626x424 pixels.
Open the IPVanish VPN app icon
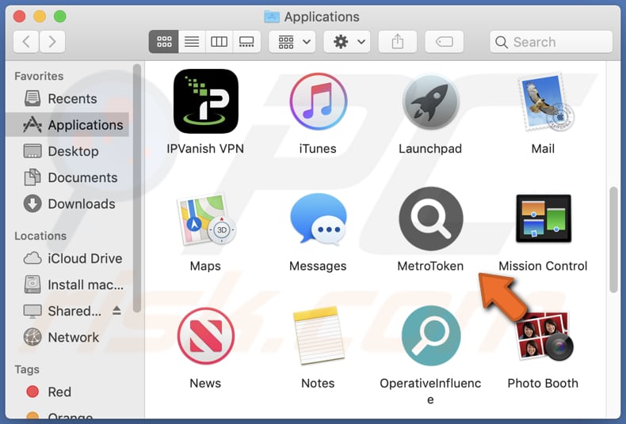[205, 101]
